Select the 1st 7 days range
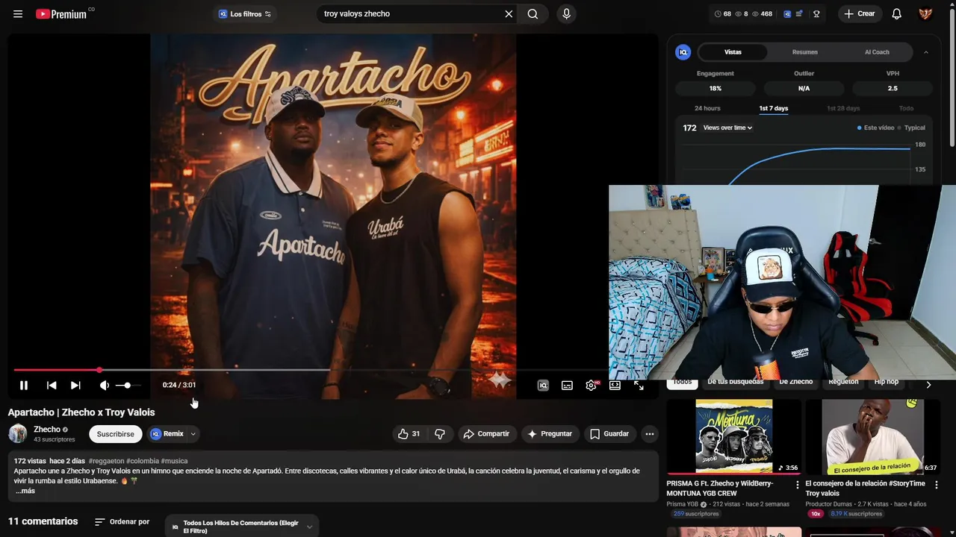This screenshot has height=537, width=956. (x=773, y=109)
